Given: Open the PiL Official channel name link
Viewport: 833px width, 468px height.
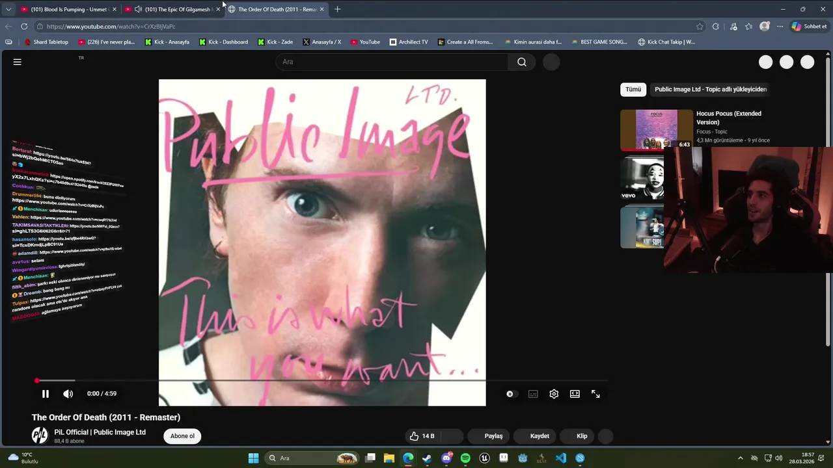Looking at the screenshot, I should (x=100, y=432).
